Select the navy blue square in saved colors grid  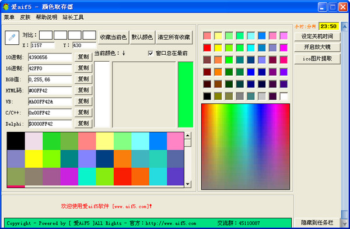105,158
